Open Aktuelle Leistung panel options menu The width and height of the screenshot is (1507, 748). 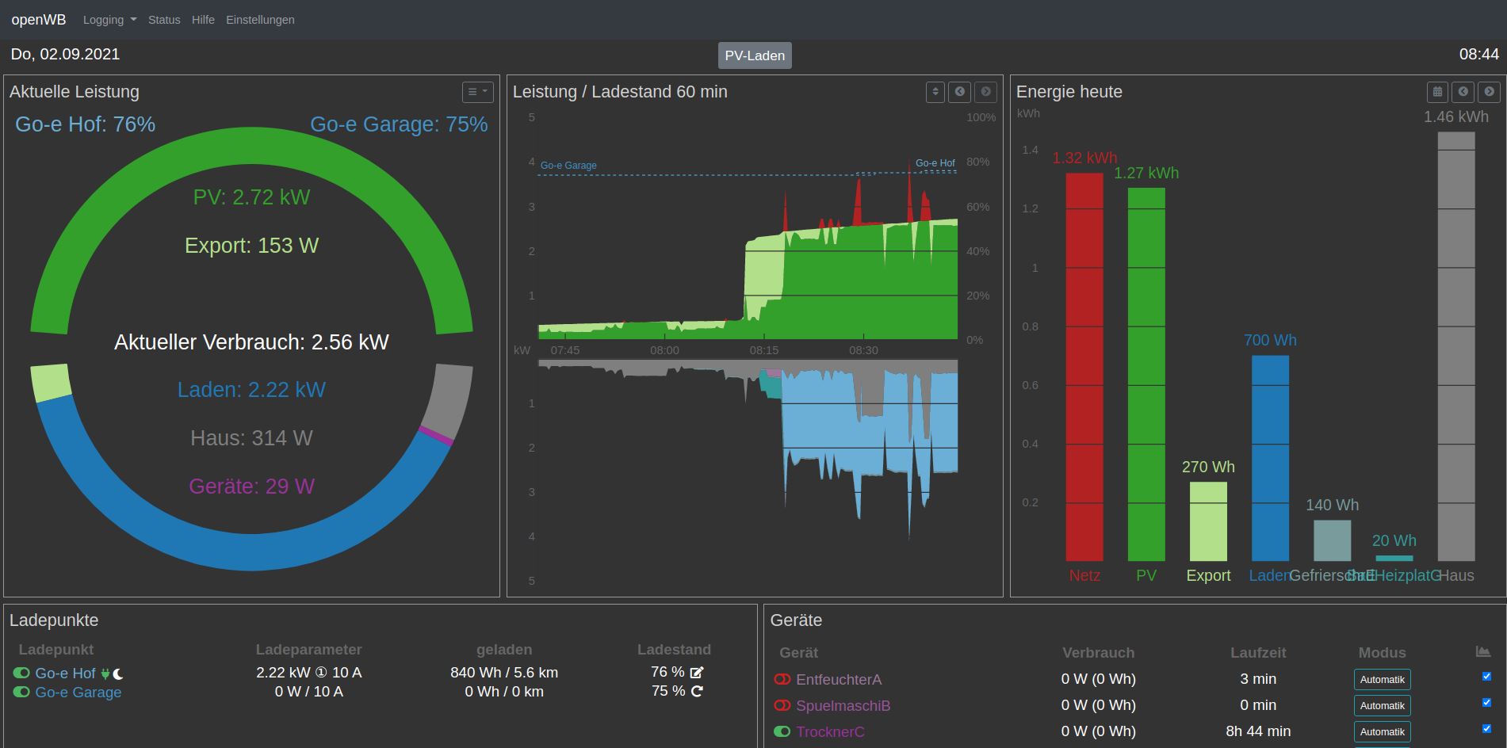(477, 92)
